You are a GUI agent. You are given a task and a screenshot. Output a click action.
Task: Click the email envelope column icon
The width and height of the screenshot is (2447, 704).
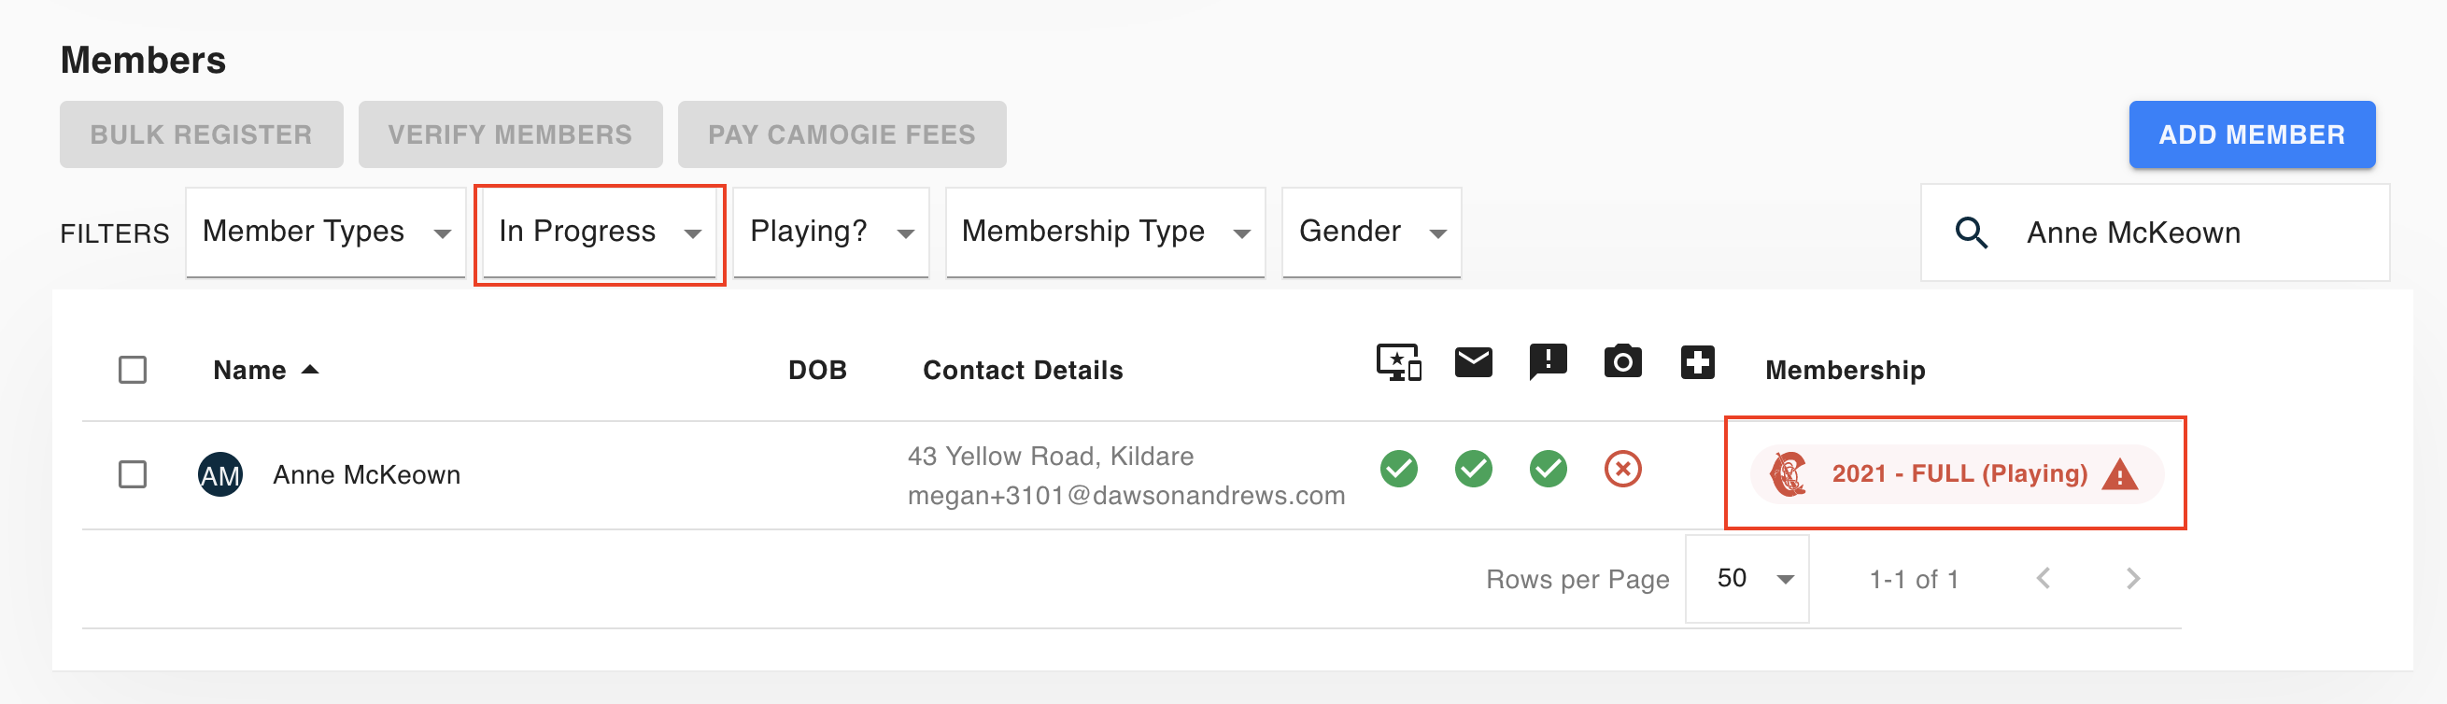pyautogui.click(x=1473, y=362)
